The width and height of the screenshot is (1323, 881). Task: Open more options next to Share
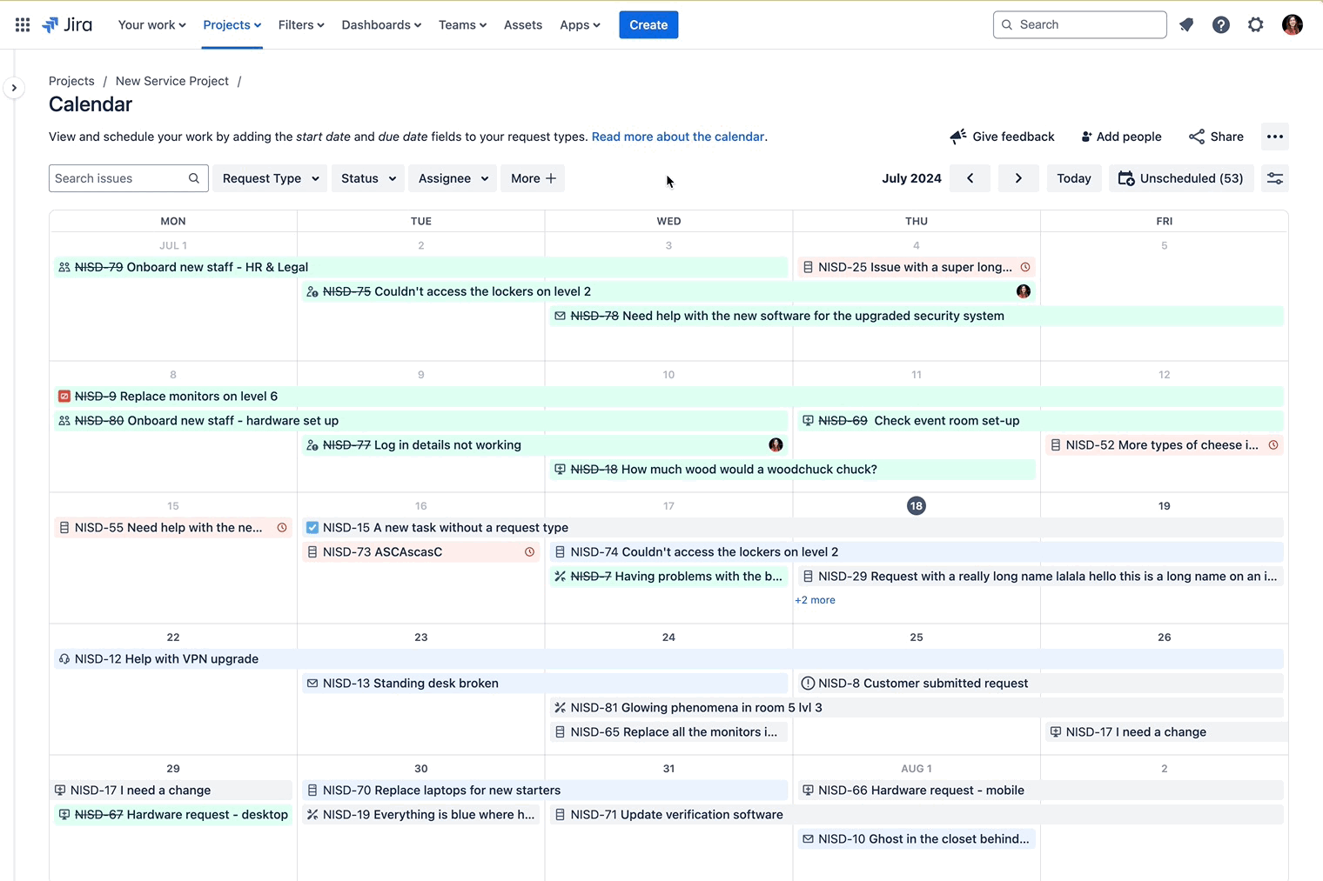click(x=1275, y=137)
